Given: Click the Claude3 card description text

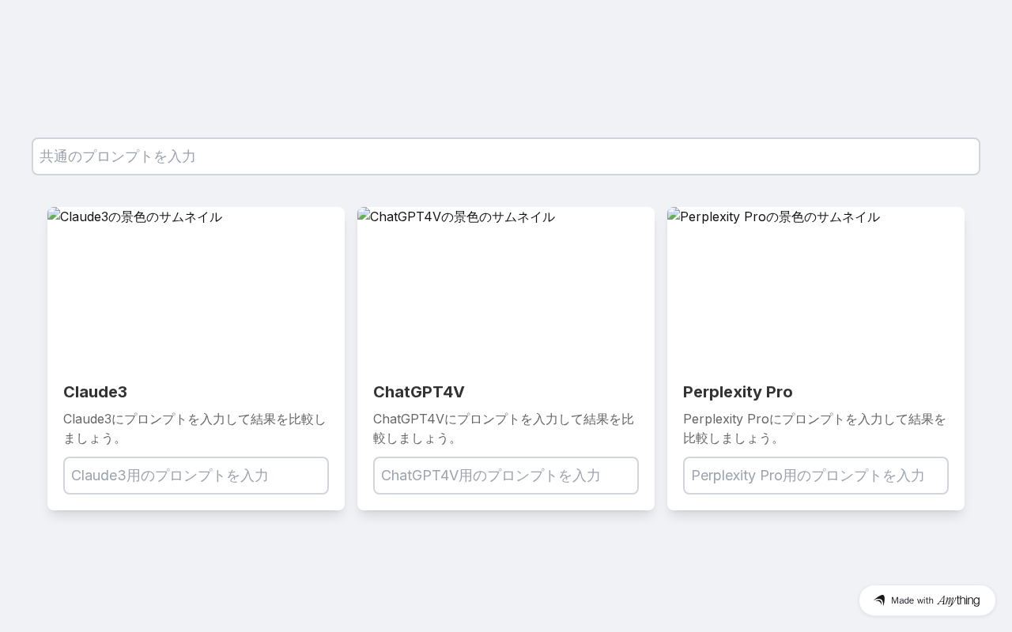Looking at the screenshot, I should [x=194, y=428].
